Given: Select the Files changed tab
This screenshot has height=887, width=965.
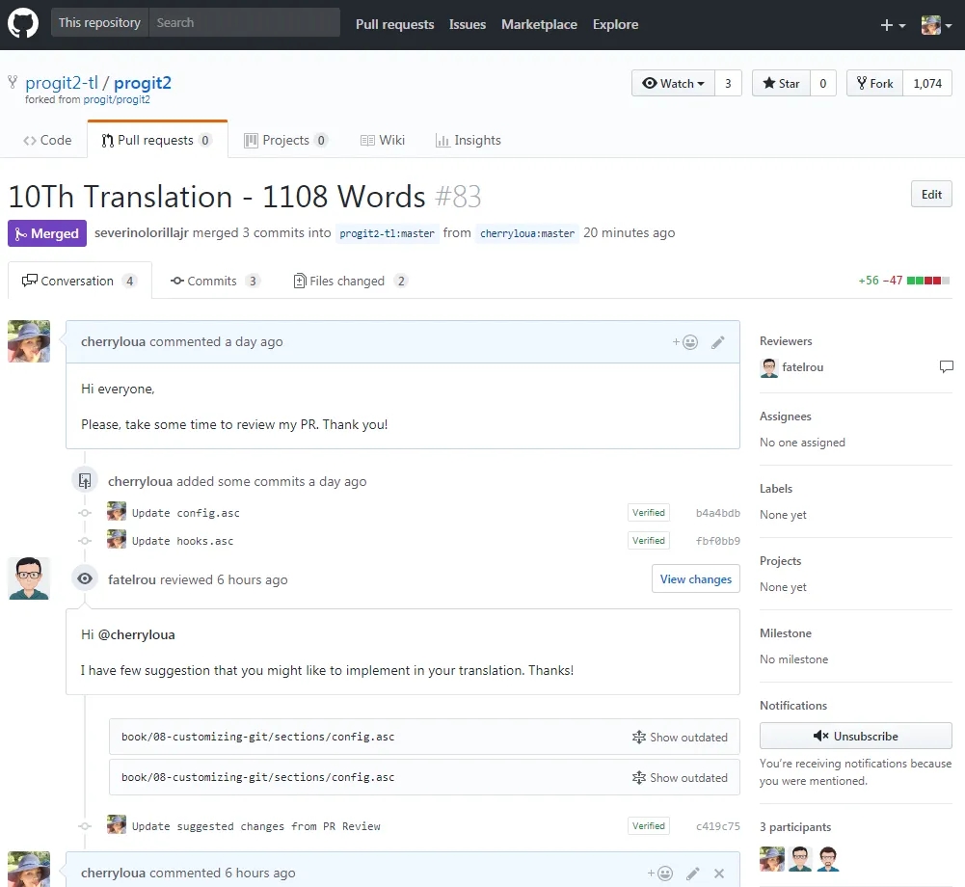Looking at the screenshot, I should (x=351, y=281).
